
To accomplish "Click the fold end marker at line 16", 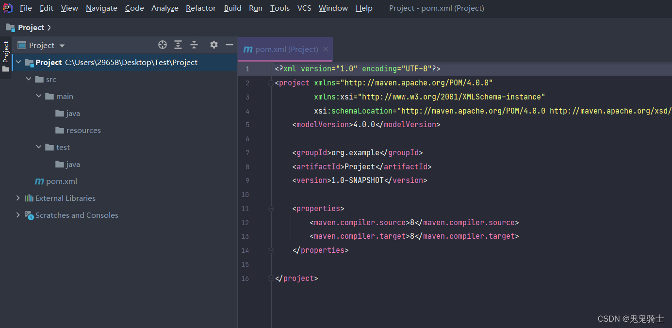I will point(271,279).
